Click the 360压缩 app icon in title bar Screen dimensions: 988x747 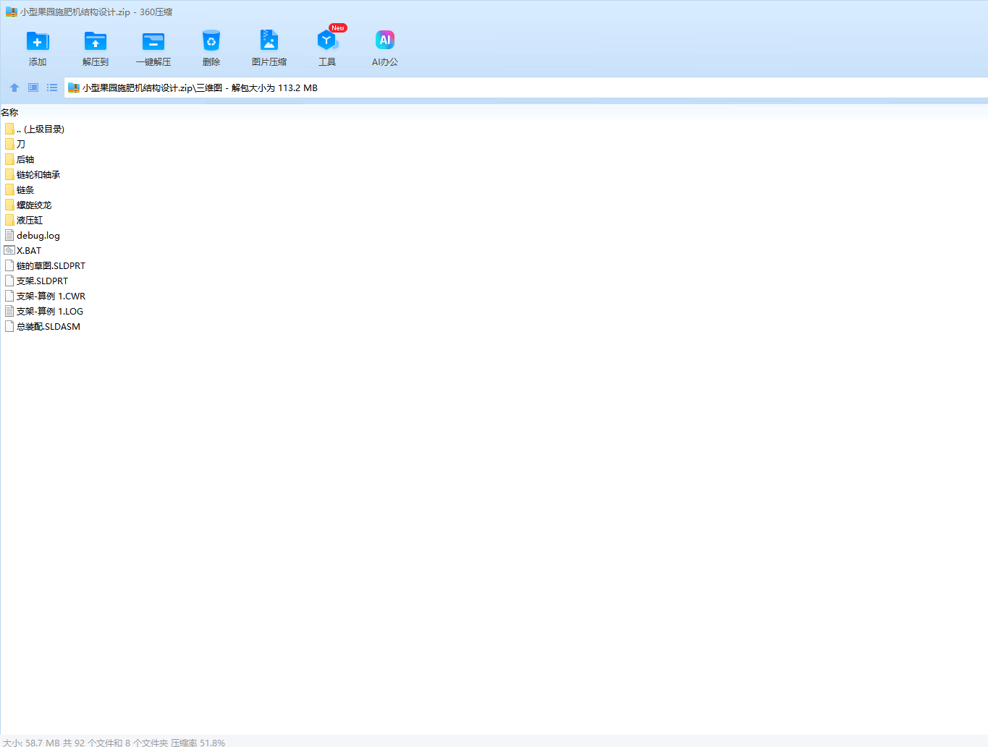(x=11, y=12)
